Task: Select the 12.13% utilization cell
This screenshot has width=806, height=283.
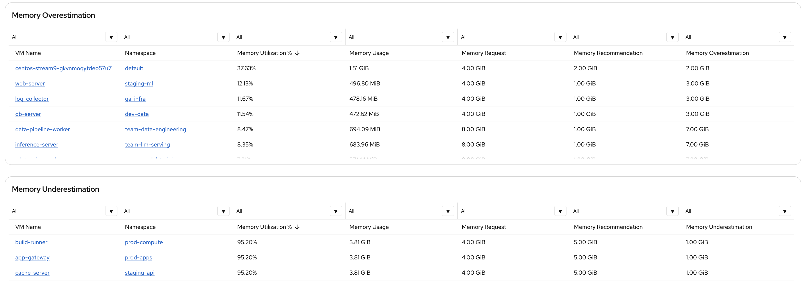Action: [x=245, y=84]
